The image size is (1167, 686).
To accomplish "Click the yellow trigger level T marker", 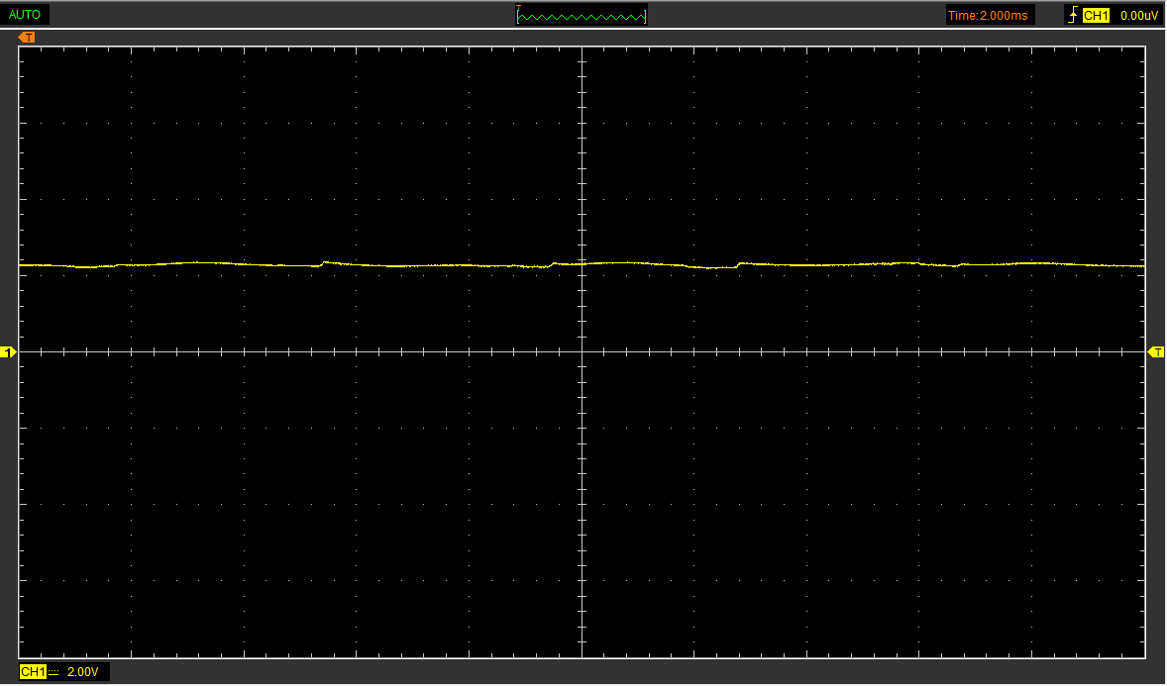I will pos(1156,352).
